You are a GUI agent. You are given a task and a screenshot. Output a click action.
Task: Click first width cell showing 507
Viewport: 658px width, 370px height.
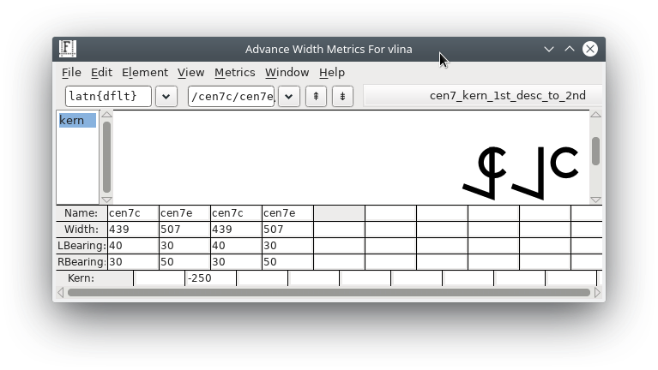click(x=184, y=230)
